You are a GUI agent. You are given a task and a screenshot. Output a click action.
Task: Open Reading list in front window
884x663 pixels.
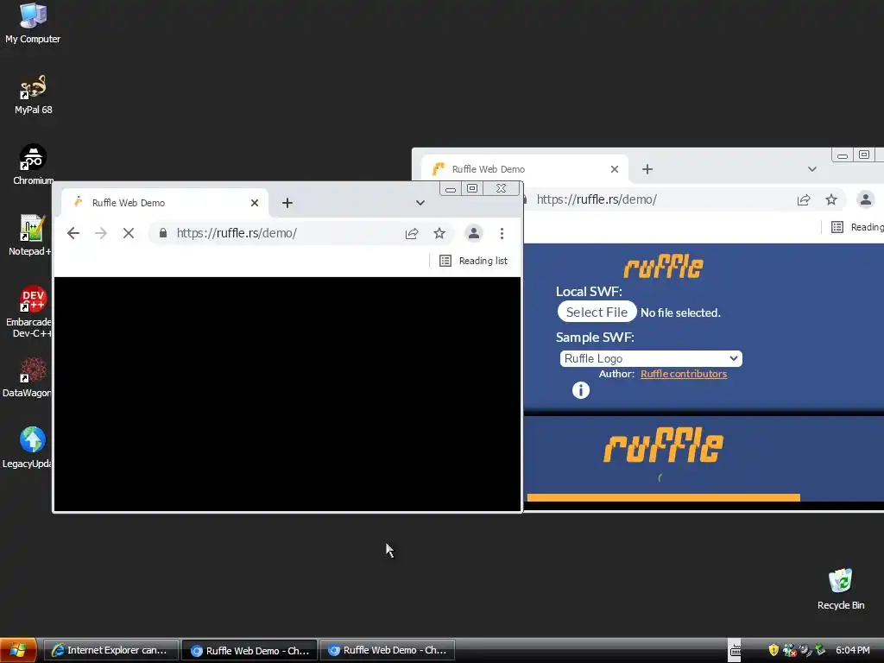[474, 261]
